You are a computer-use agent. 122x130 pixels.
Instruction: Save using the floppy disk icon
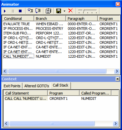click(59, 11)
